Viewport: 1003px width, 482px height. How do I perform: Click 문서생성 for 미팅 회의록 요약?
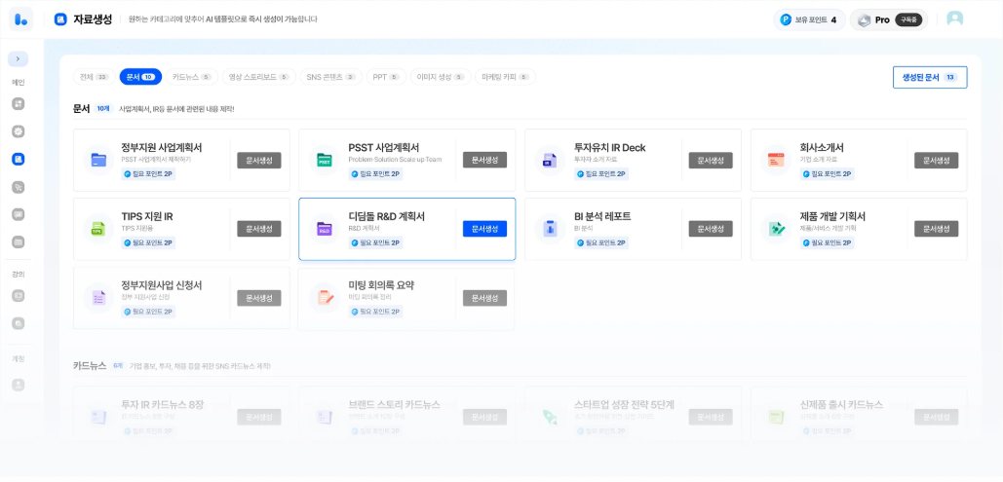(484, 298)
